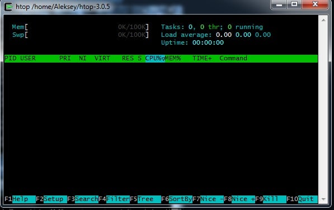Sort by TIME+ column header

click(202, 58)
